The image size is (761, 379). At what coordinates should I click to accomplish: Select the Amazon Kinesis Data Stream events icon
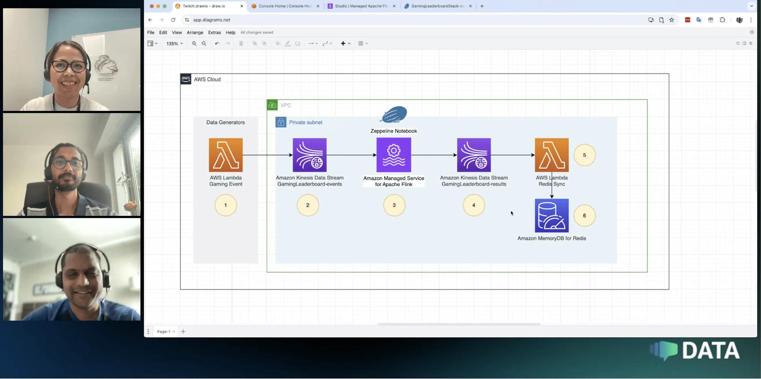click(309, 155)
